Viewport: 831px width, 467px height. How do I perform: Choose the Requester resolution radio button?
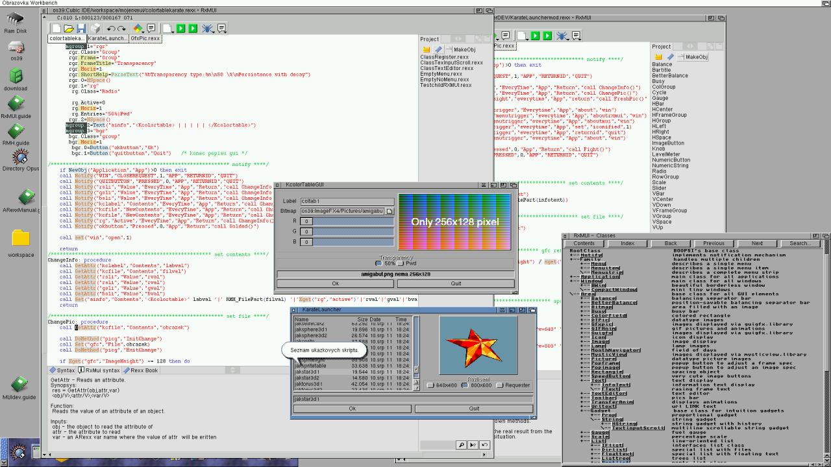tap(499, 385)
